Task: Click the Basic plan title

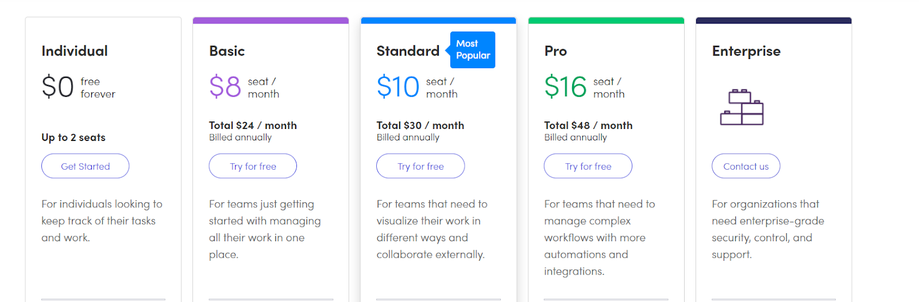Action: (227, 51)
